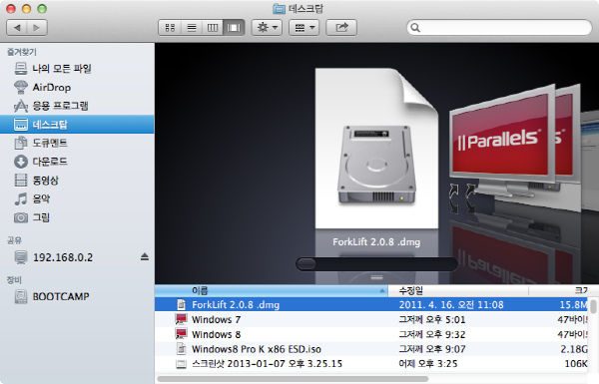Click date 그저께 오후 9:32
Viewport: 599px width, 384px height.
(x=432, y=334)
